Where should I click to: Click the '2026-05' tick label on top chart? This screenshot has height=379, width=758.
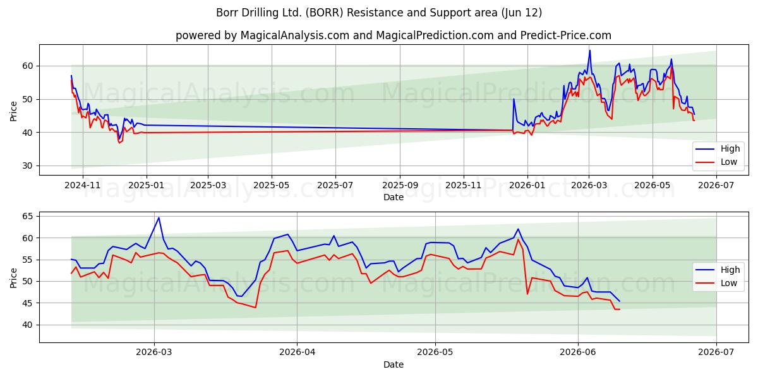point(652,185)
